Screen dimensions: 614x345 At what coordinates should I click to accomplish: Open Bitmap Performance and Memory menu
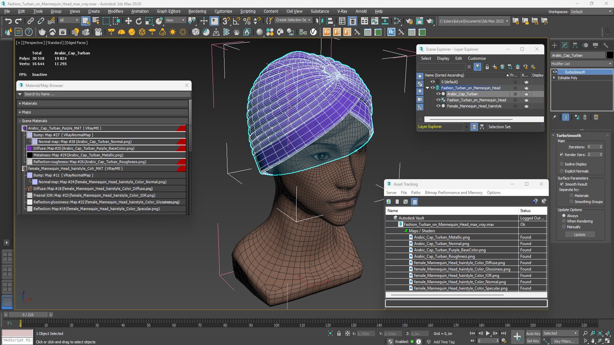tap(453, 193)
